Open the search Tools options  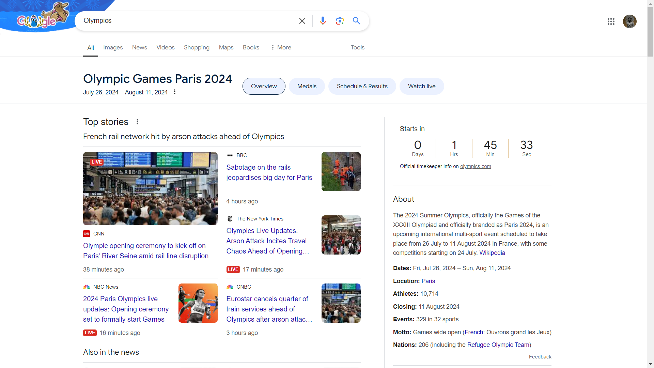tap(358, 48)
